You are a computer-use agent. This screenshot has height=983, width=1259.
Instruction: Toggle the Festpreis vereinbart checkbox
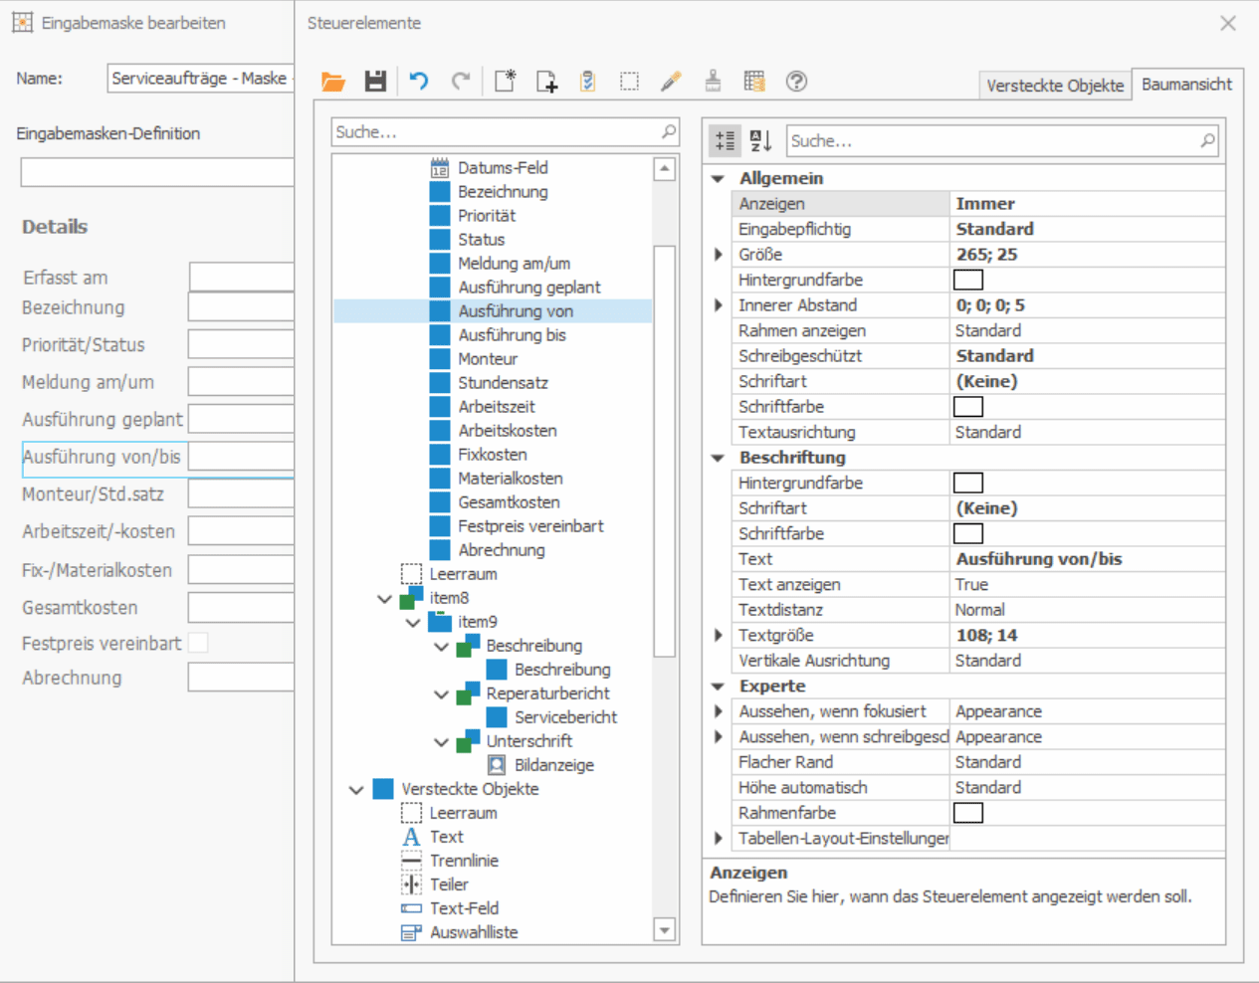coord(198,643)
